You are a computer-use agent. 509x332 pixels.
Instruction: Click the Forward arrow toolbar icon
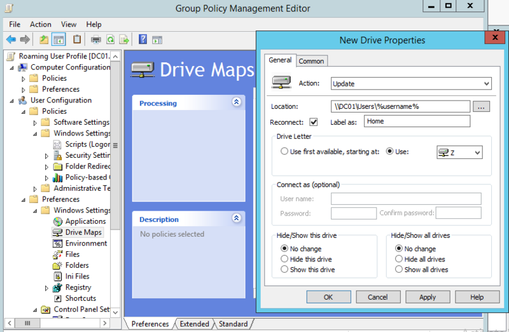tap(25, 39)
